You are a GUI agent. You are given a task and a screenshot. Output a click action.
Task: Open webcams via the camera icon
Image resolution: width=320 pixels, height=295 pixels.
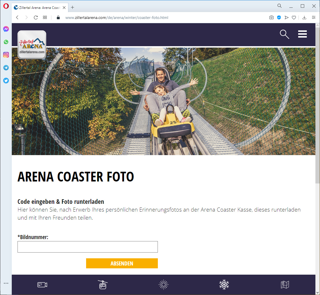click(x=42, y=285)
